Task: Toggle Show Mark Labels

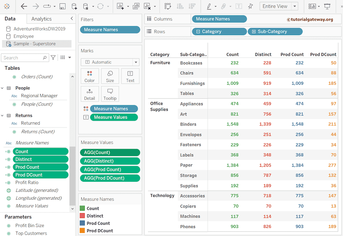Action: click(x=239, y=6)
